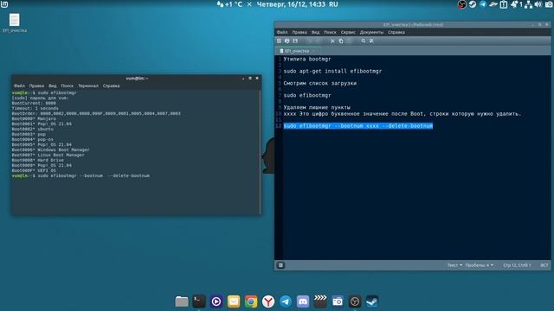The width and height of the screenshot is (554, 311).
Task: Click the screenshot camera tray icon
Action: (549, 4)
